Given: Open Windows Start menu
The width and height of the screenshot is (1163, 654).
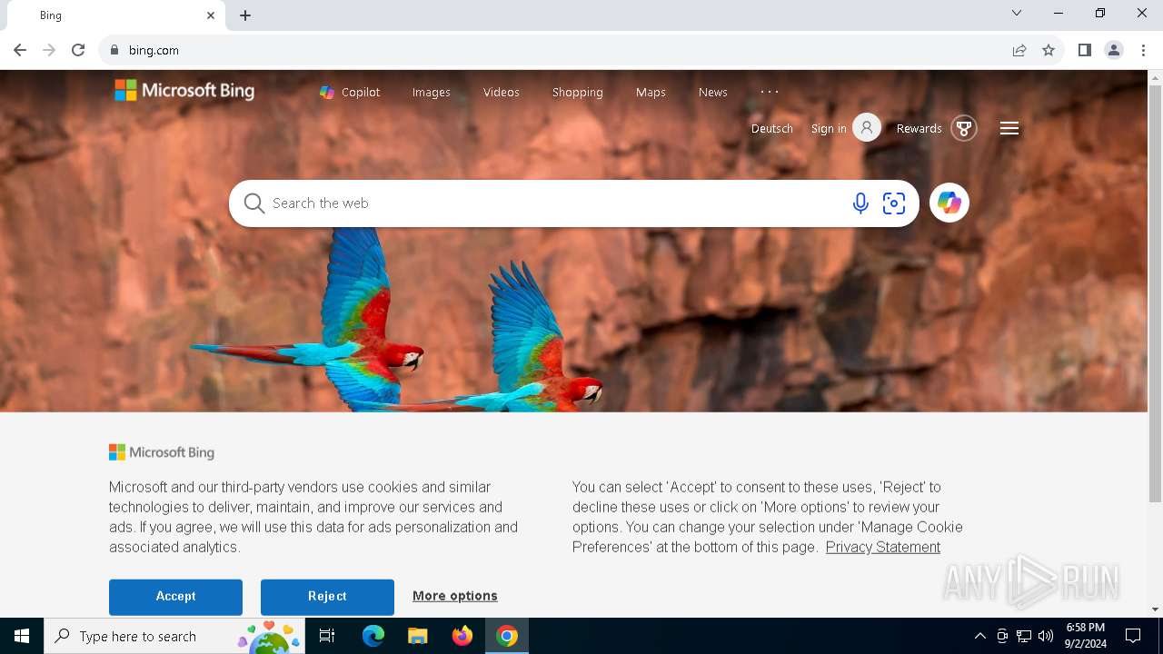Looking at the screenshot, I should coord(22,636).
